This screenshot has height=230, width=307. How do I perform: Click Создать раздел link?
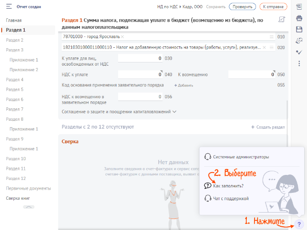[268, 127]
